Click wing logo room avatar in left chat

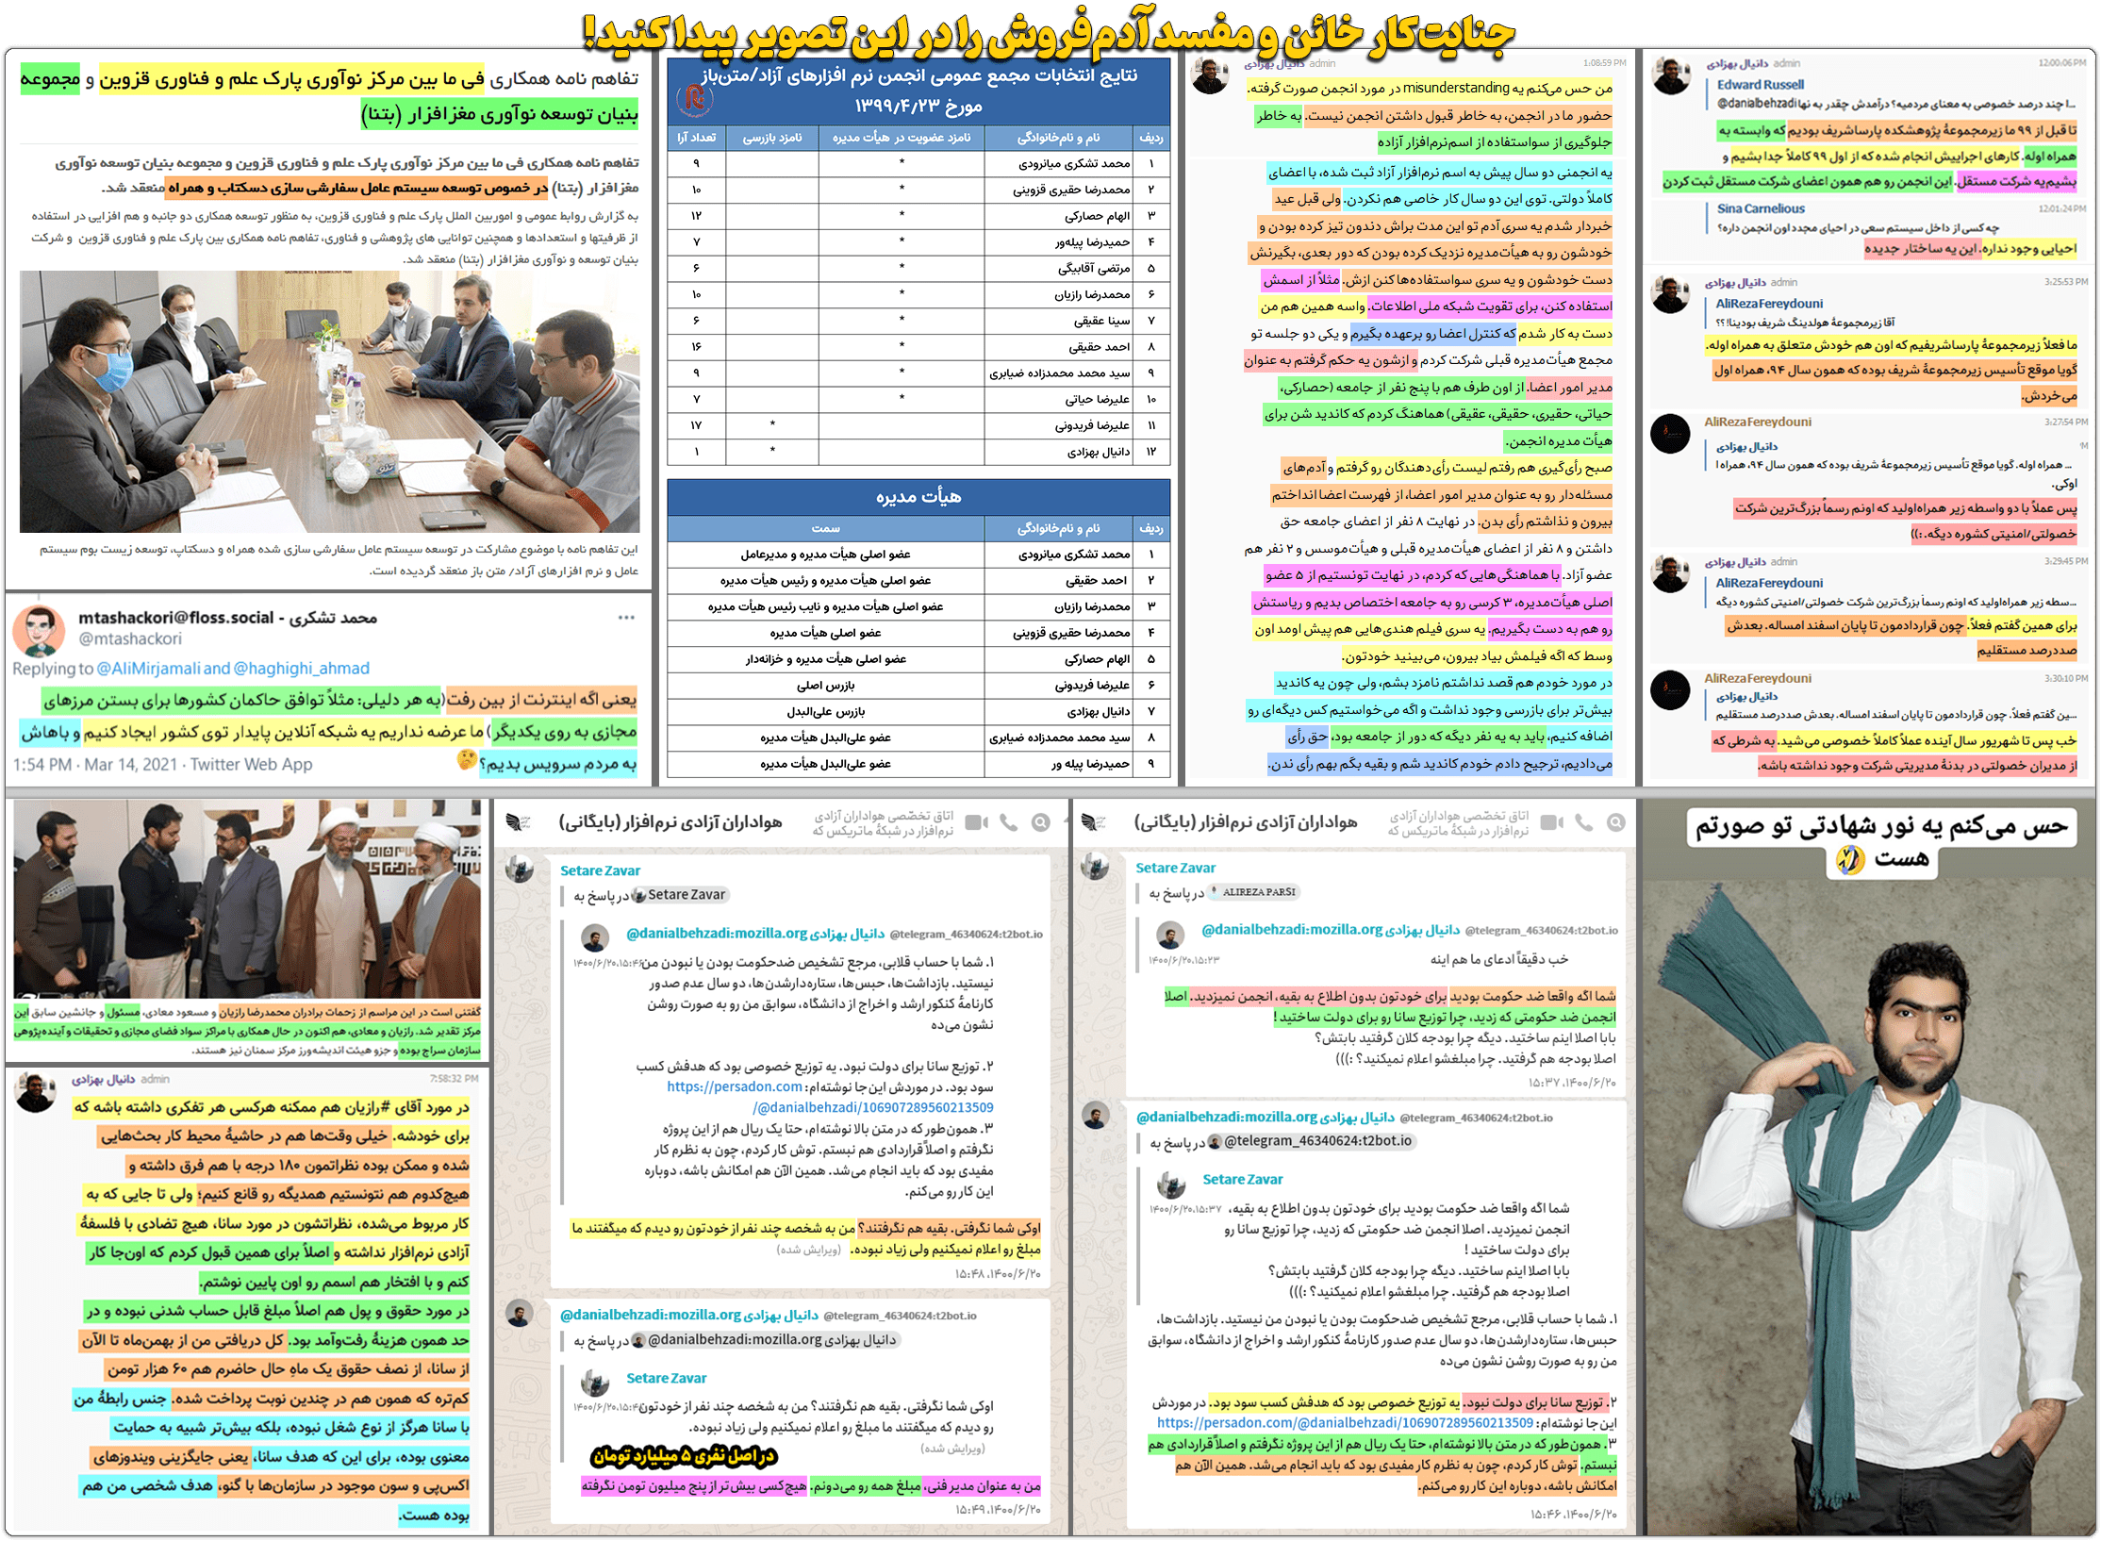point(518,822)
